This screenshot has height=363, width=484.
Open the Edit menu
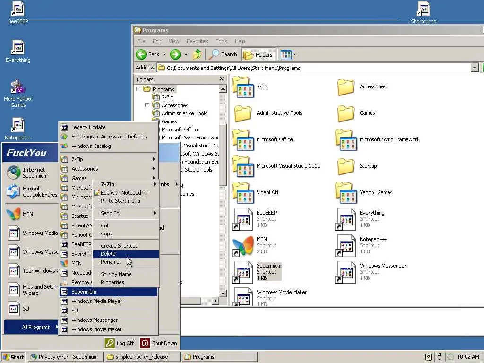157,41
